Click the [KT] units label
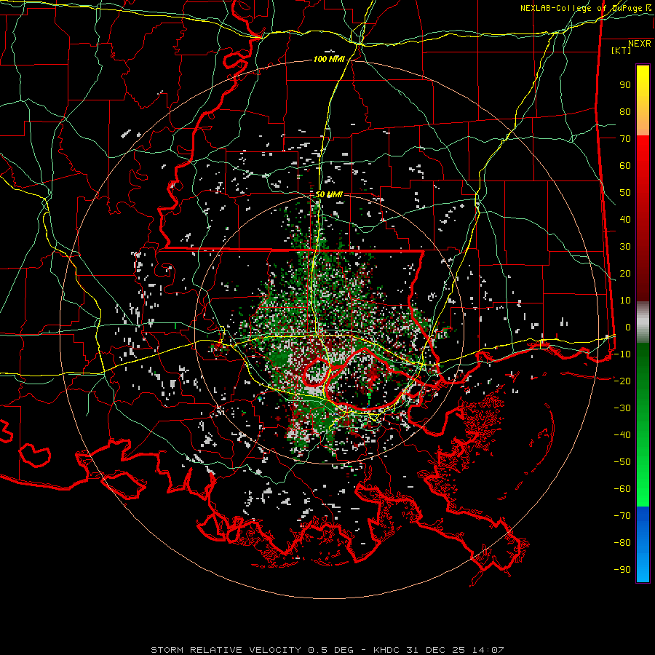 (622, 50)
